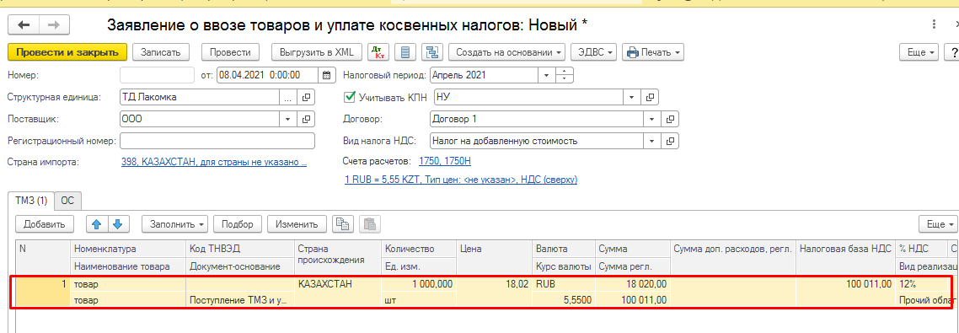Open the three-dot window menu
The width and height of the screenshot is (959, 333).
934,24
